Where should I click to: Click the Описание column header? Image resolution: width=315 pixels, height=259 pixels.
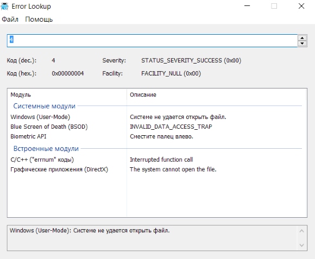(217, 94)
